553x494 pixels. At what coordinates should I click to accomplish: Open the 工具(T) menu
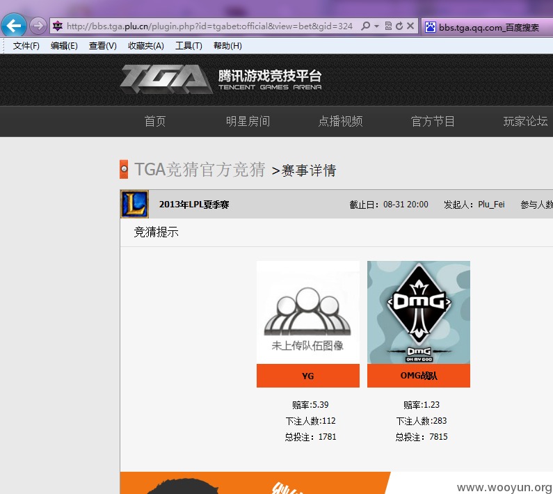[189, 46]
